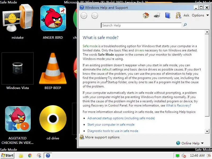Click the green network tray icon

point(177,156)
